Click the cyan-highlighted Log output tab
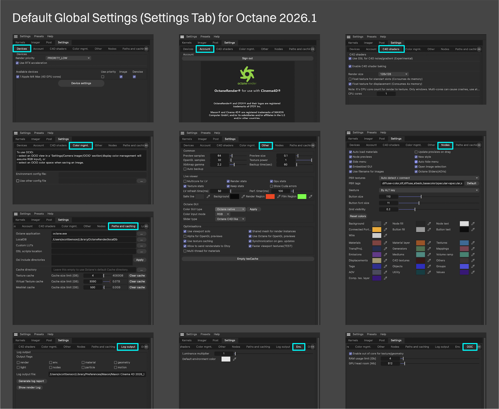Screen dimensions: 499x409 (128, 347)
